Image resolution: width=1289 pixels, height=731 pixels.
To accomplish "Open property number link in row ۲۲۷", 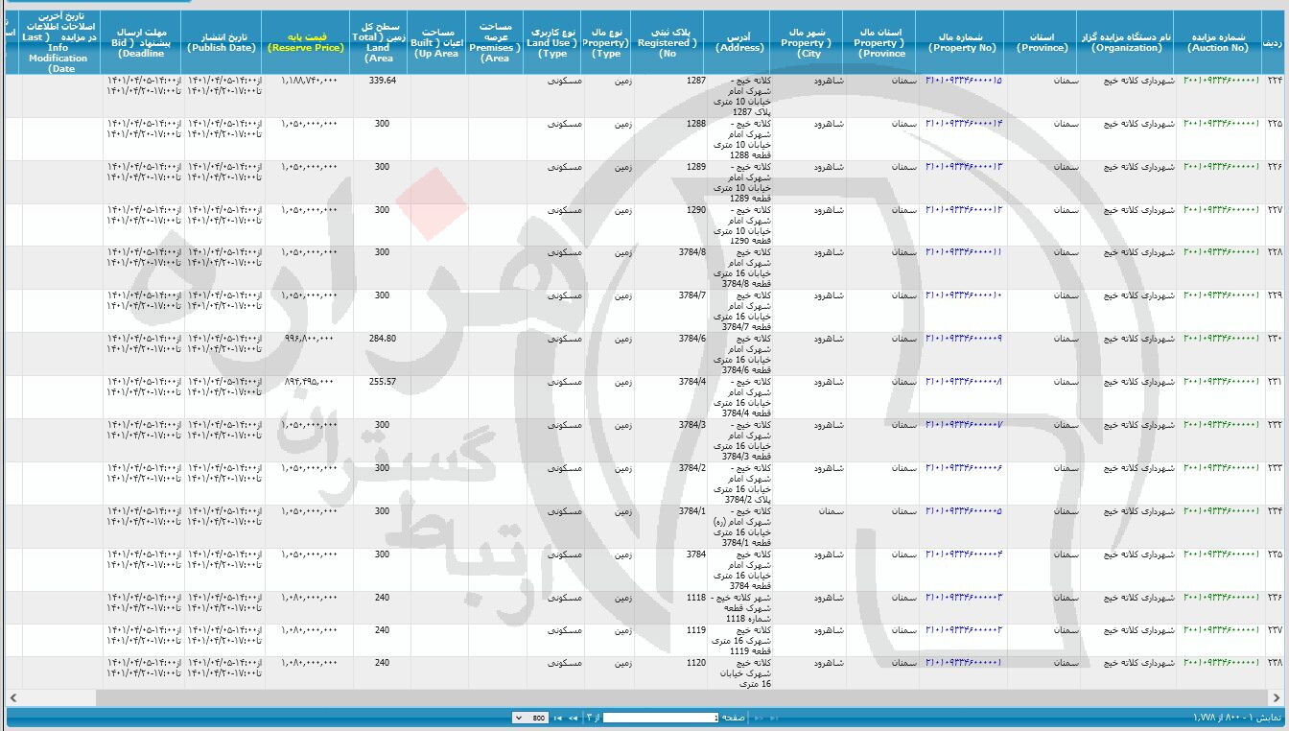I will click(x=964, y=210).
